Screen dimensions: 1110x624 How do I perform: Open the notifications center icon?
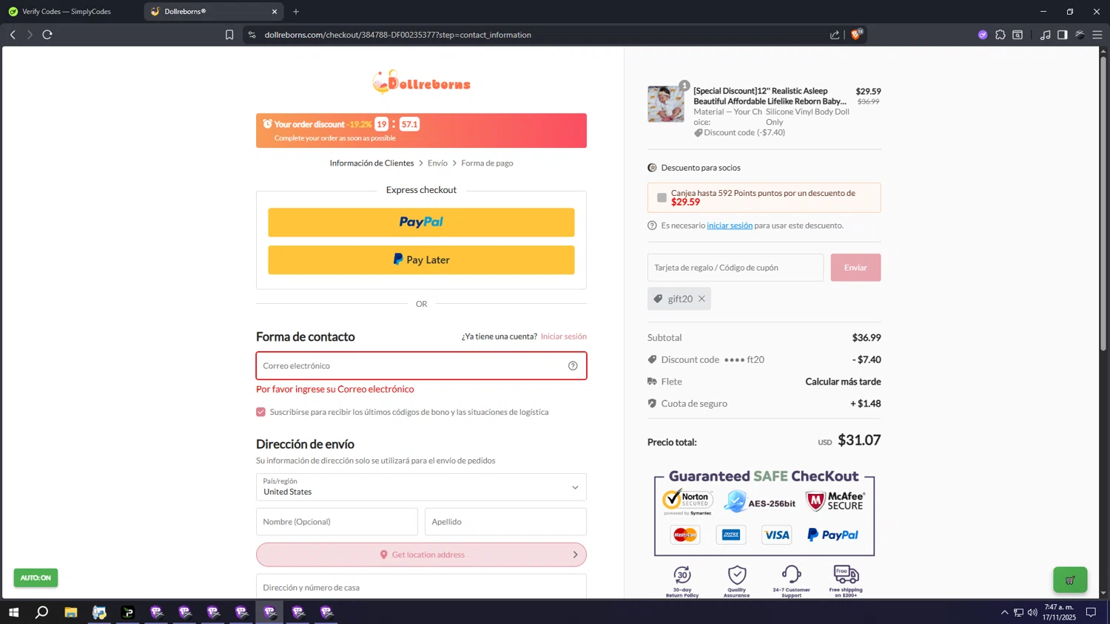click(x=1091, y=612)
